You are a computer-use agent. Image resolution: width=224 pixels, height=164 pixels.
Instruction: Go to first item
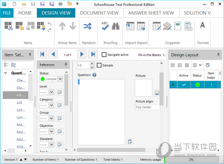[x=42, y=54]
